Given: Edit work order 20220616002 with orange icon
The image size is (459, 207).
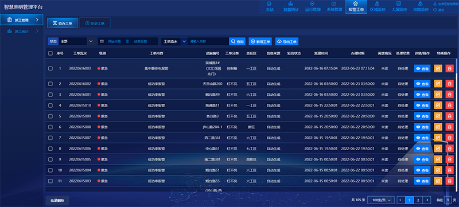Looking at the screenshot, I should click(x=438, y=84).
